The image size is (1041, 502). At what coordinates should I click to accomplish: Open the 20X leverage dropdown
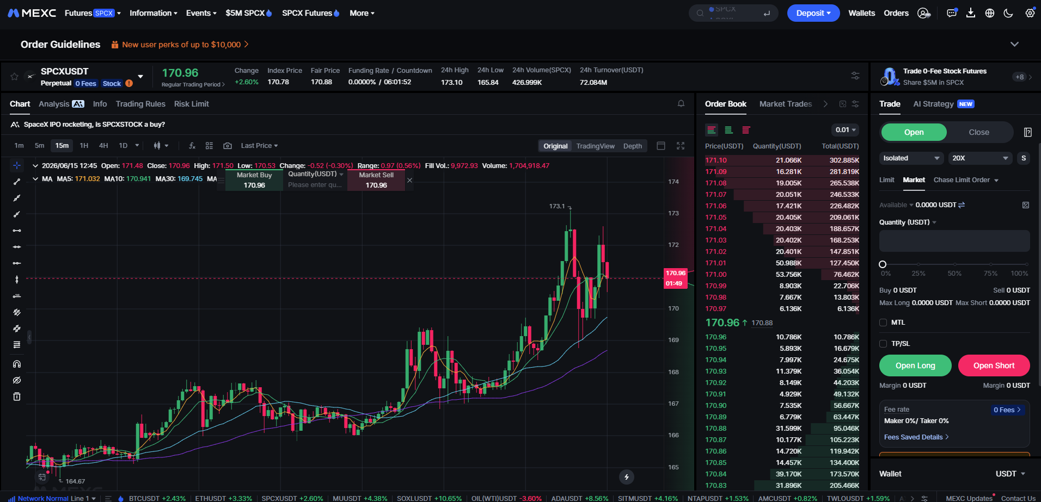pyautogui.click(x=981, y=158)
